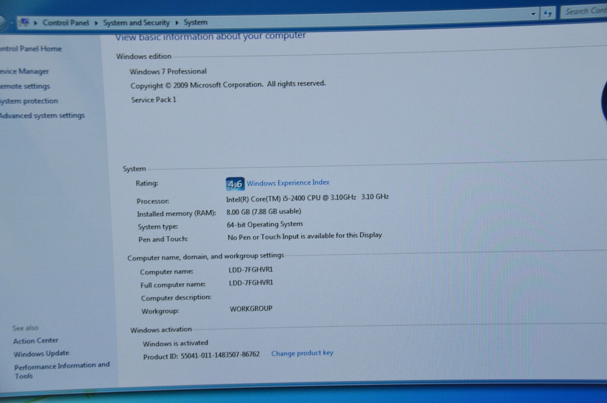Viewport: 607px width, 403px height.
Task: Click the Control Panel icon in address bar
Action: (24, 23)
